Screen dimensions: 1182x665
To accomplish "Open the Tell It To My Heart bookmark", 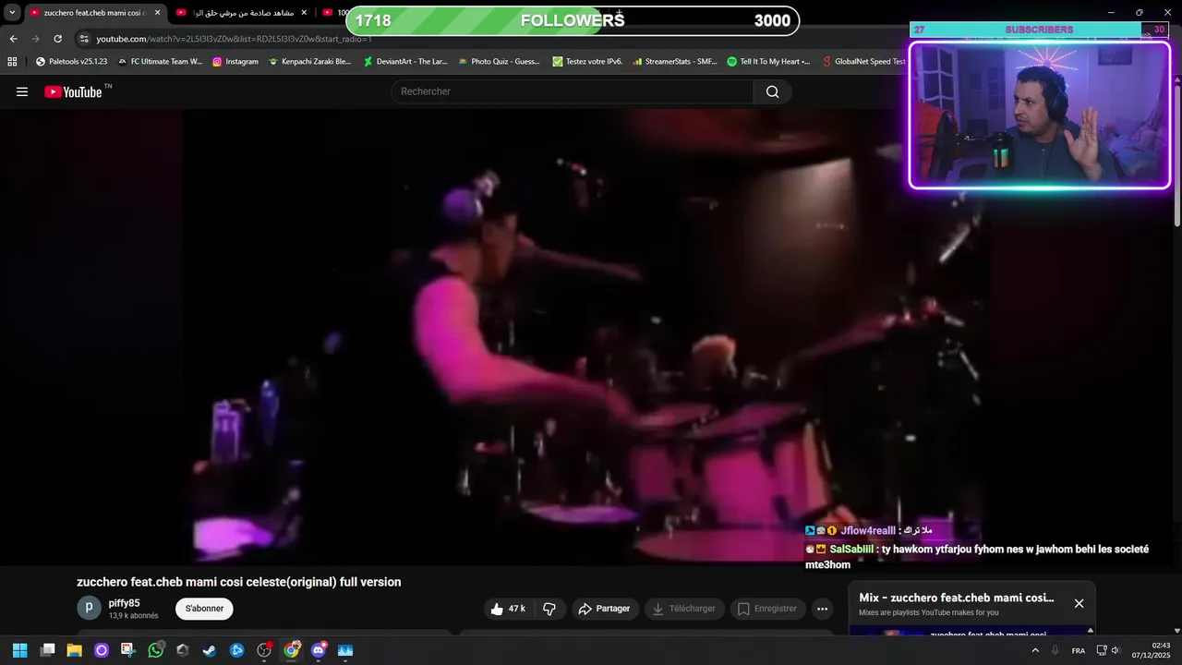I will [768, 62].
